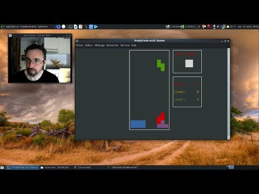The height and width of the screenshot is (194, 259).
Task: Open the Système menu
Action: (43, 26)
